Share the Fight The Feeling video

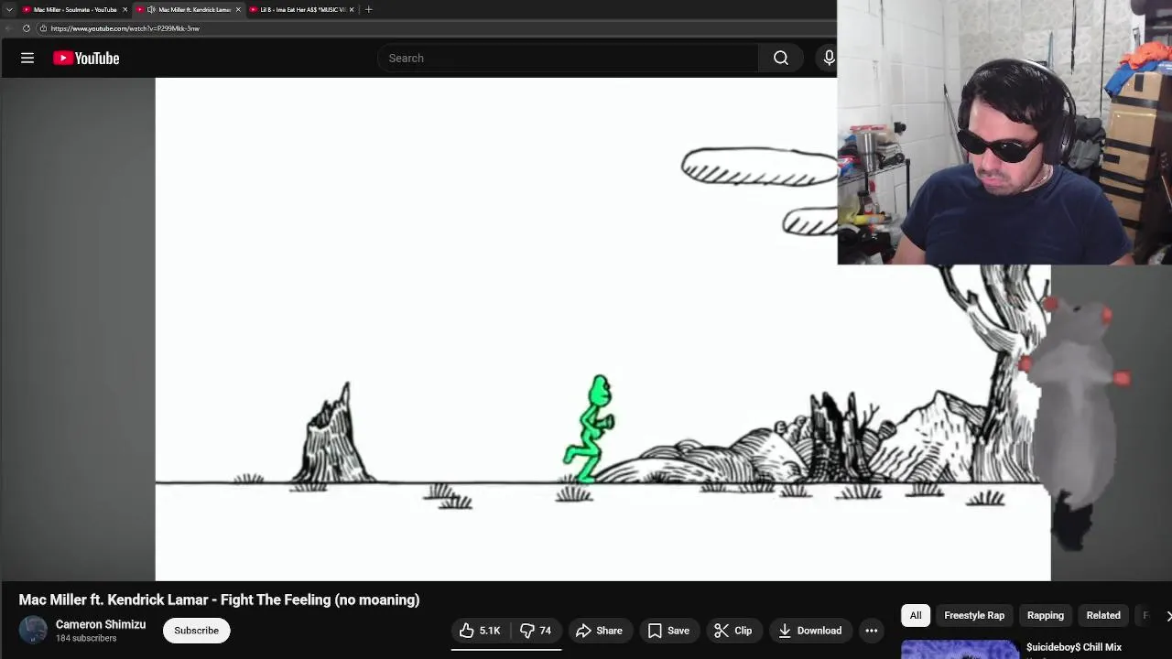pos(599,631)
